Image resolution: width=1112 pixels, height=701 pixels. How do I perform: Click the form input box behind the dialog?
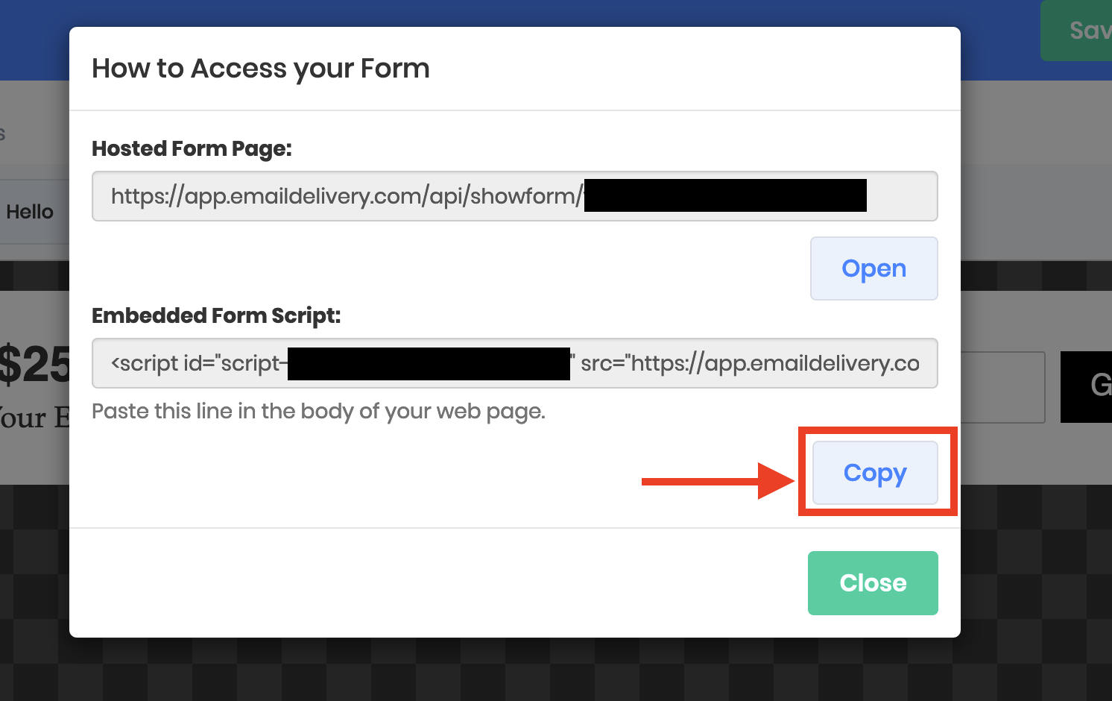[1002, 388]
